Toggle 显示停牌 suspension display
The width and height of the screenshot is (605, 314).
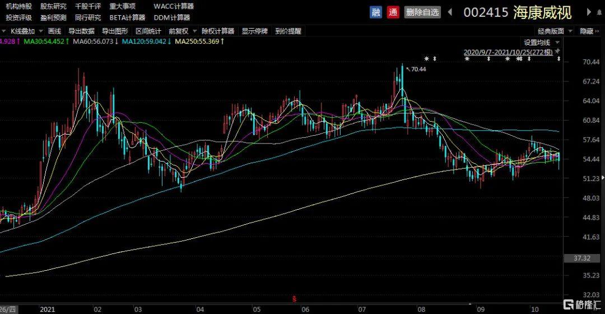click(255, 31)
